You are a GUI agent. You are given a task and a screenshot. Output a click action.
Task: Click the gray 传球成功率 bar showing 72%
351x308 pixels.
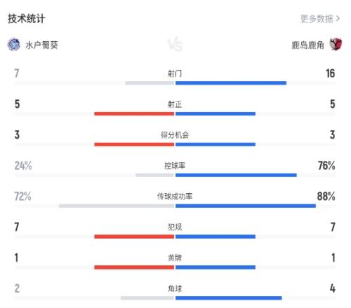click(x=117, y=206)
